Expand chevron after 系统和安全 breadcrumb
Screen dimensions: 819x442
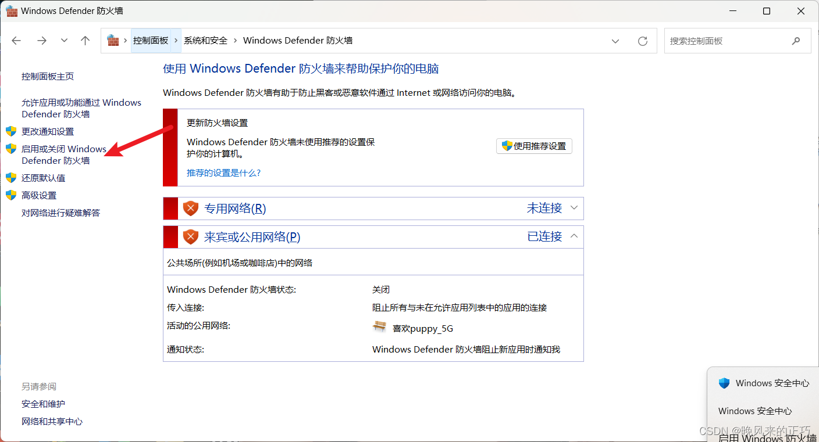click(x=235, y=41)
